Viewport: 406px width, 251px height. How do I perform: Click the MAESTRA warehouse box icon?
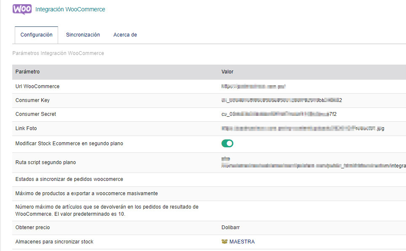pos(224,242)
